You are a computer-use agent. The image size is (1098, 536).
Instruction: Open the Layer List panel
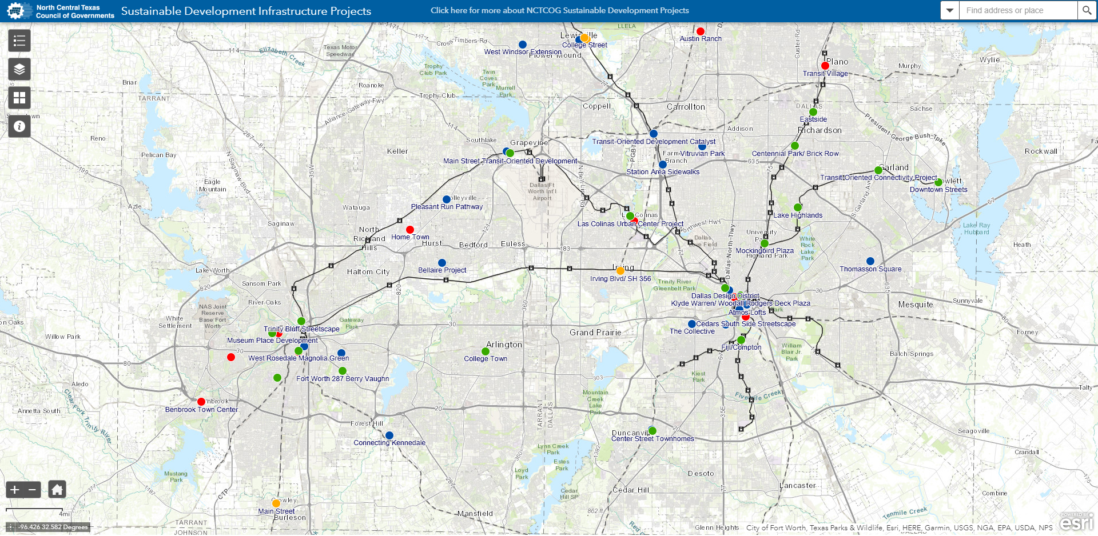[x=19, y=69]
